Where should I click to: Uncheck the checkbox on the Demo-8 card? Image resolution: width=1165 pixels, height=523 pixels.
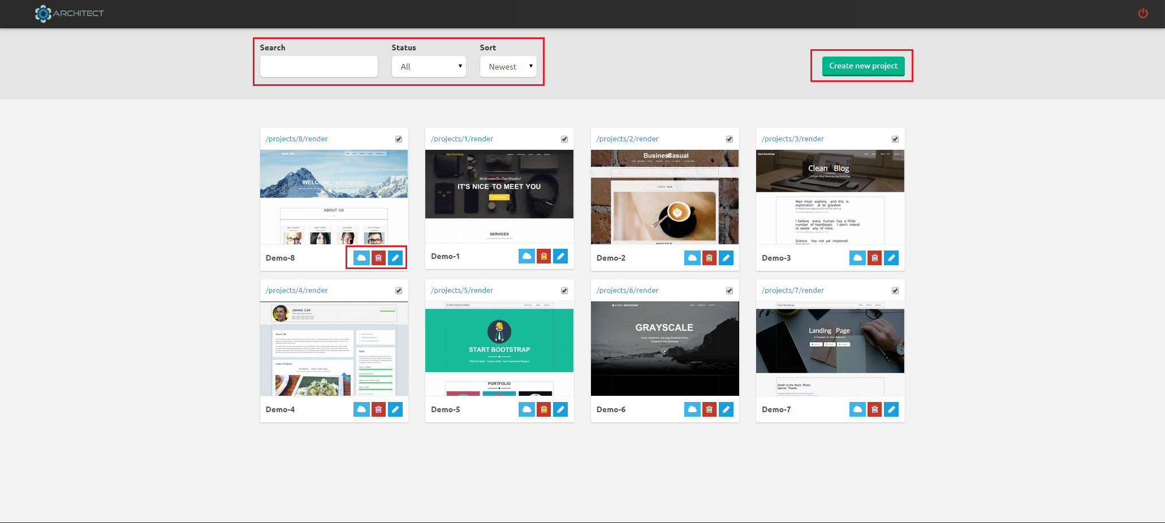[x=399, y=139]
